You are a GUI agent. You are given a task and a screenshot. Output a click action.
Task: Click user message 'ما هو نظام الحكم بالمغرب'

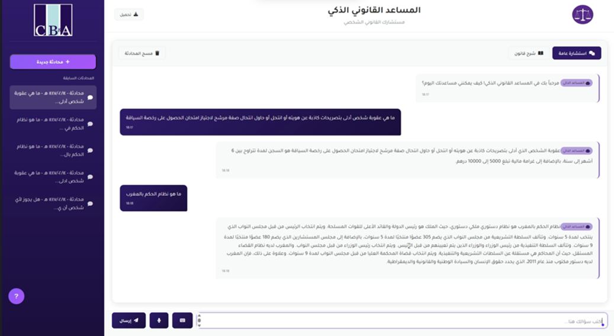pyautogui.click(x=153, y=198)
